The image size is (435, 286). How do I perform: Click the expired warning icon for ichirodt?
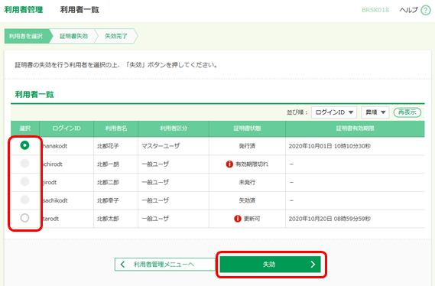229,164
